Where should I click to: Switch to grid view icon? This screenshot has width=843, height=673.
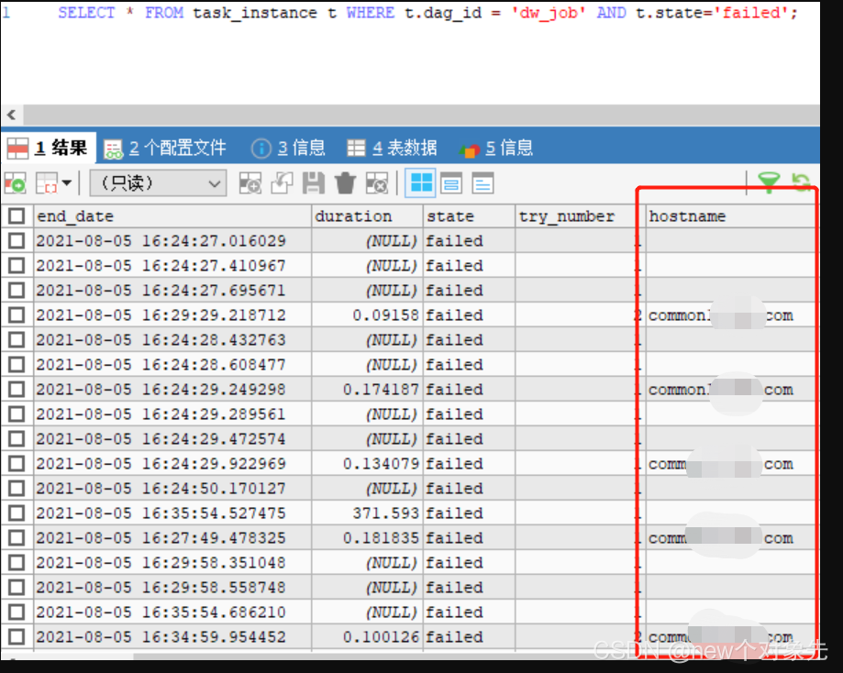(x=420, y=183)
